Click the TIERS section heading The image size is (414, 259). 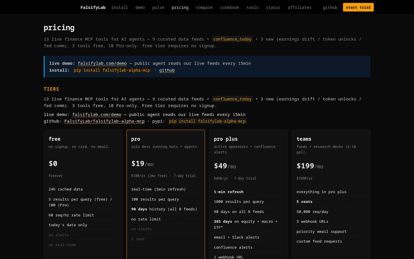[x=51, y=89]
